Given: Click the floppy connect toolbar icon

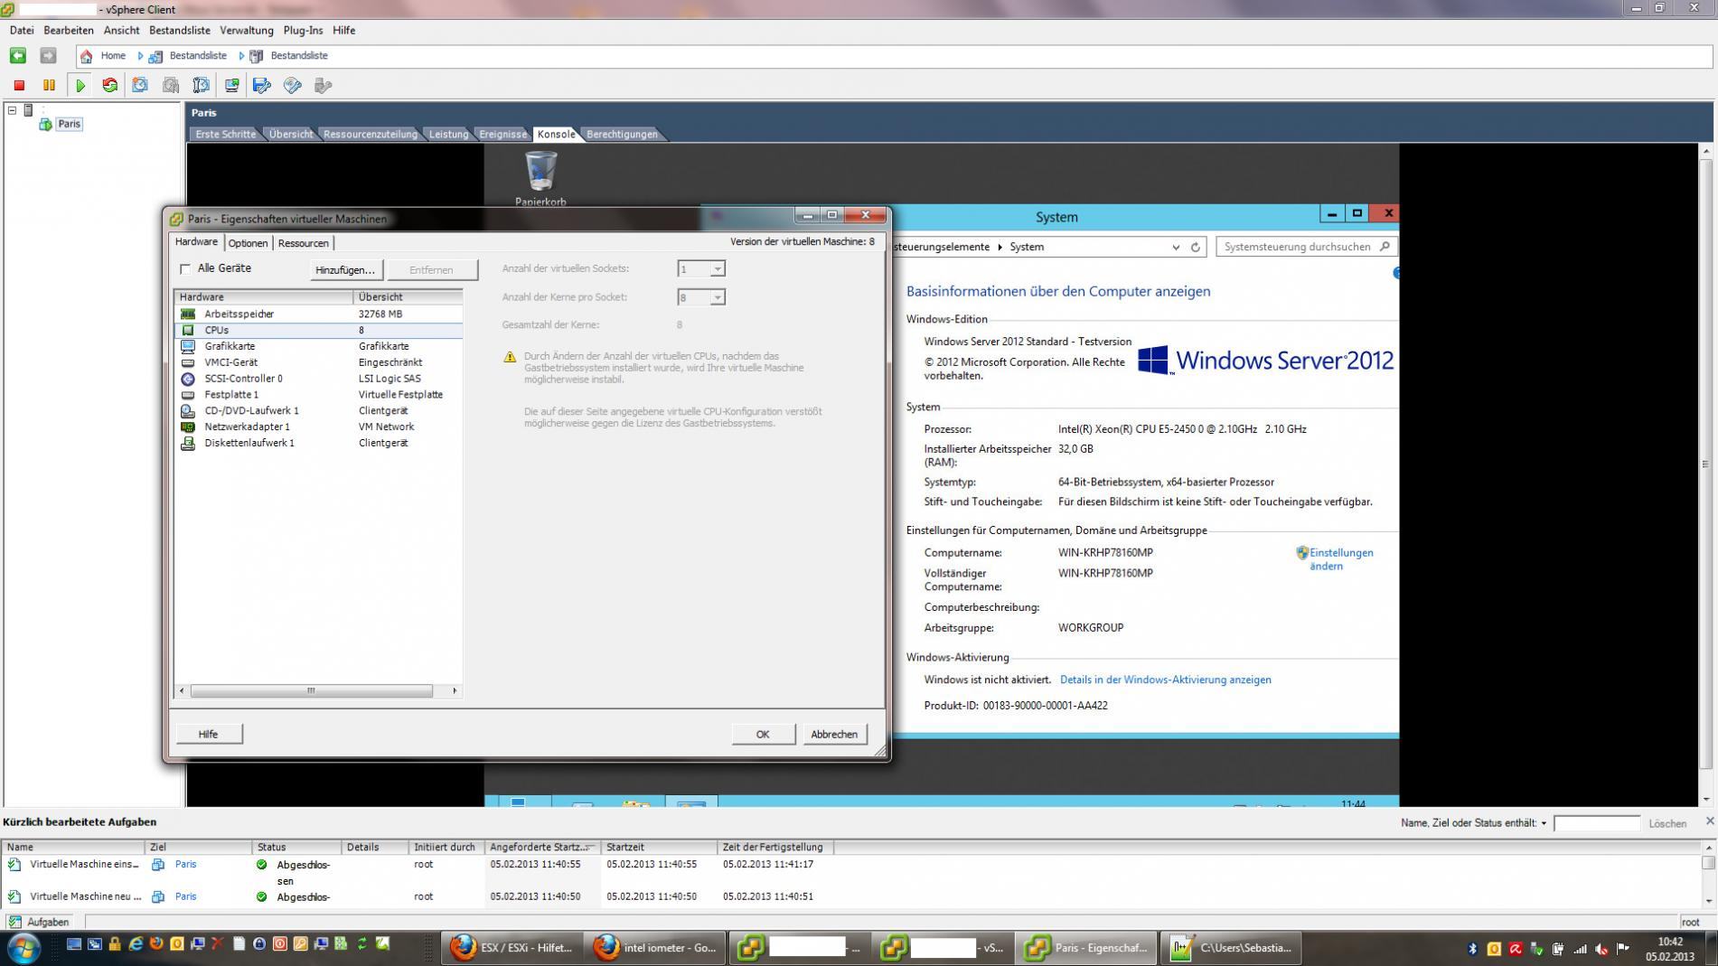Looking at the screenshot, I should pos(262,85).
